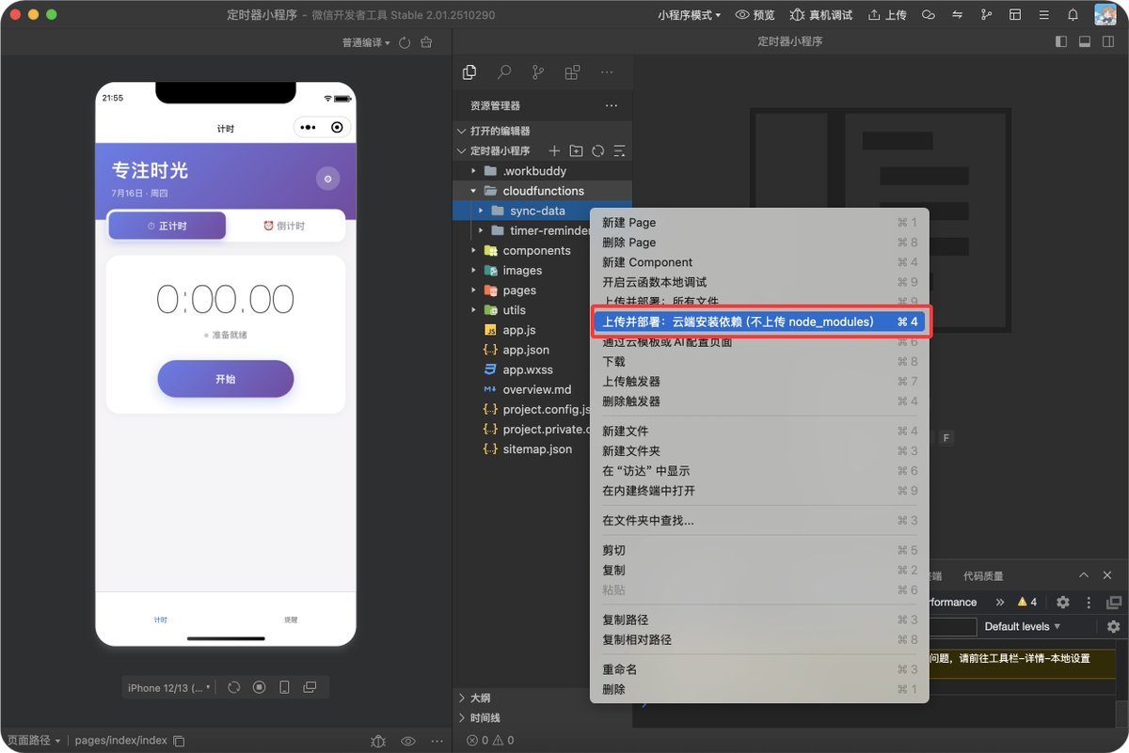
Task: Collapse all folders in explorer
Action: [x=619, y=150]
